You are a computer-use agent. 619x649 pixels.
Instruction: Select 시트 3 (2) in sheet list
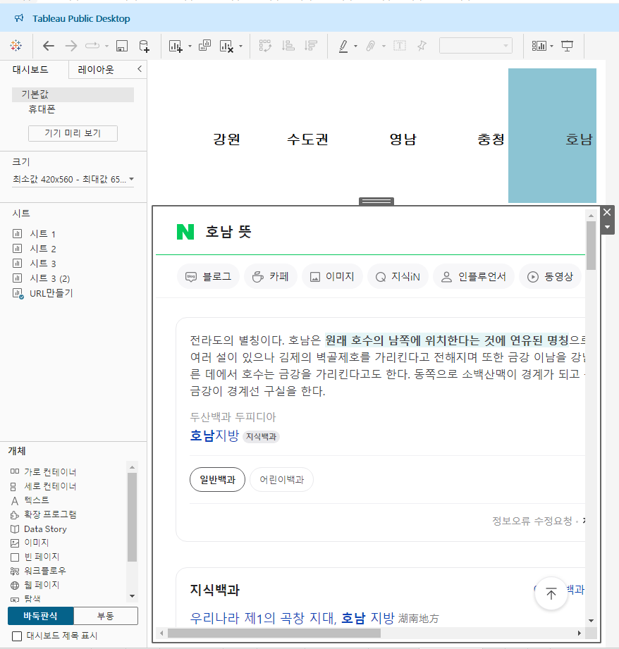click(x=49, y=278)
